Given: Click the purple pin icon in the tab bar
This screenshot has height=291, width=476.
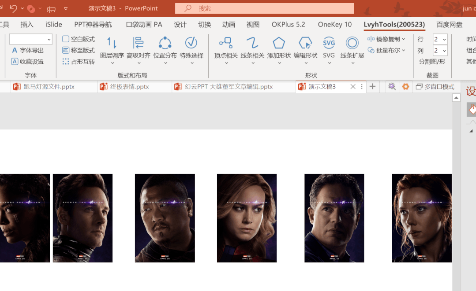Looking at the screenshot, I should point(392,87).
